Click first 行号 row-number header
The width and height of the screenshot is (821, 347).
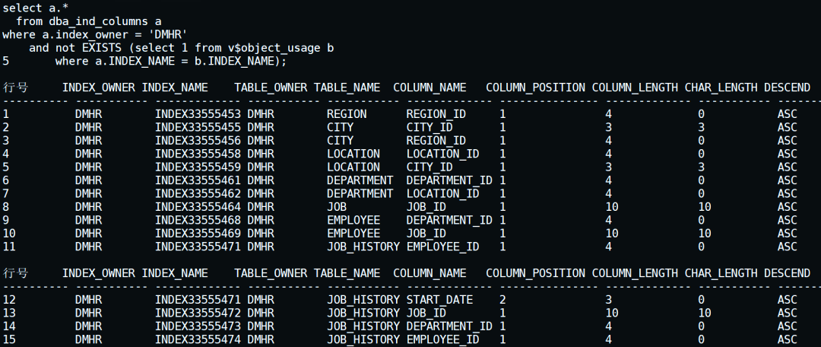[x=15, y=88]
